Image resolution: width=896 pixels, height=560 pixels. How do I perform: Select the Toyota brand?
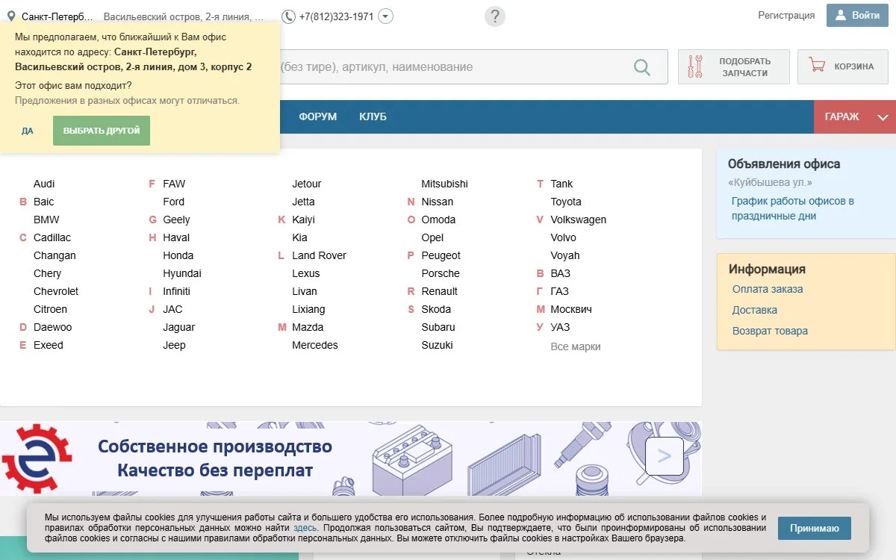pos(566,202)
